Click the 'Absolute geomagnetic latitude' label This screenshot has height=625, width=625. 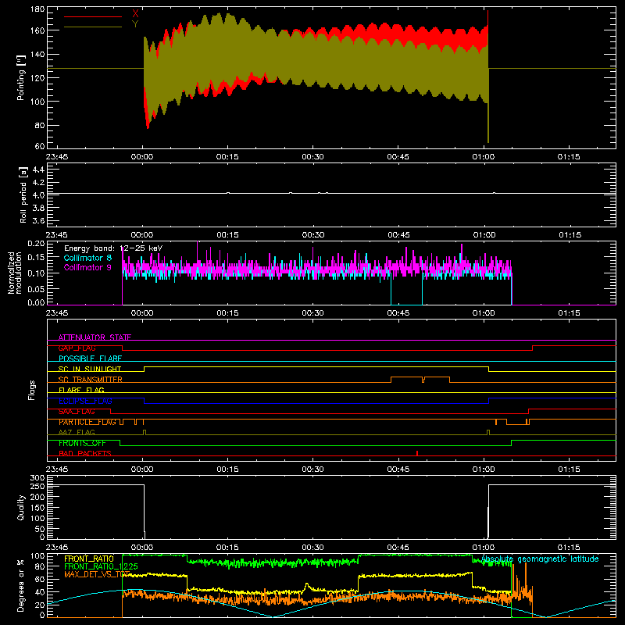[540, 559]
